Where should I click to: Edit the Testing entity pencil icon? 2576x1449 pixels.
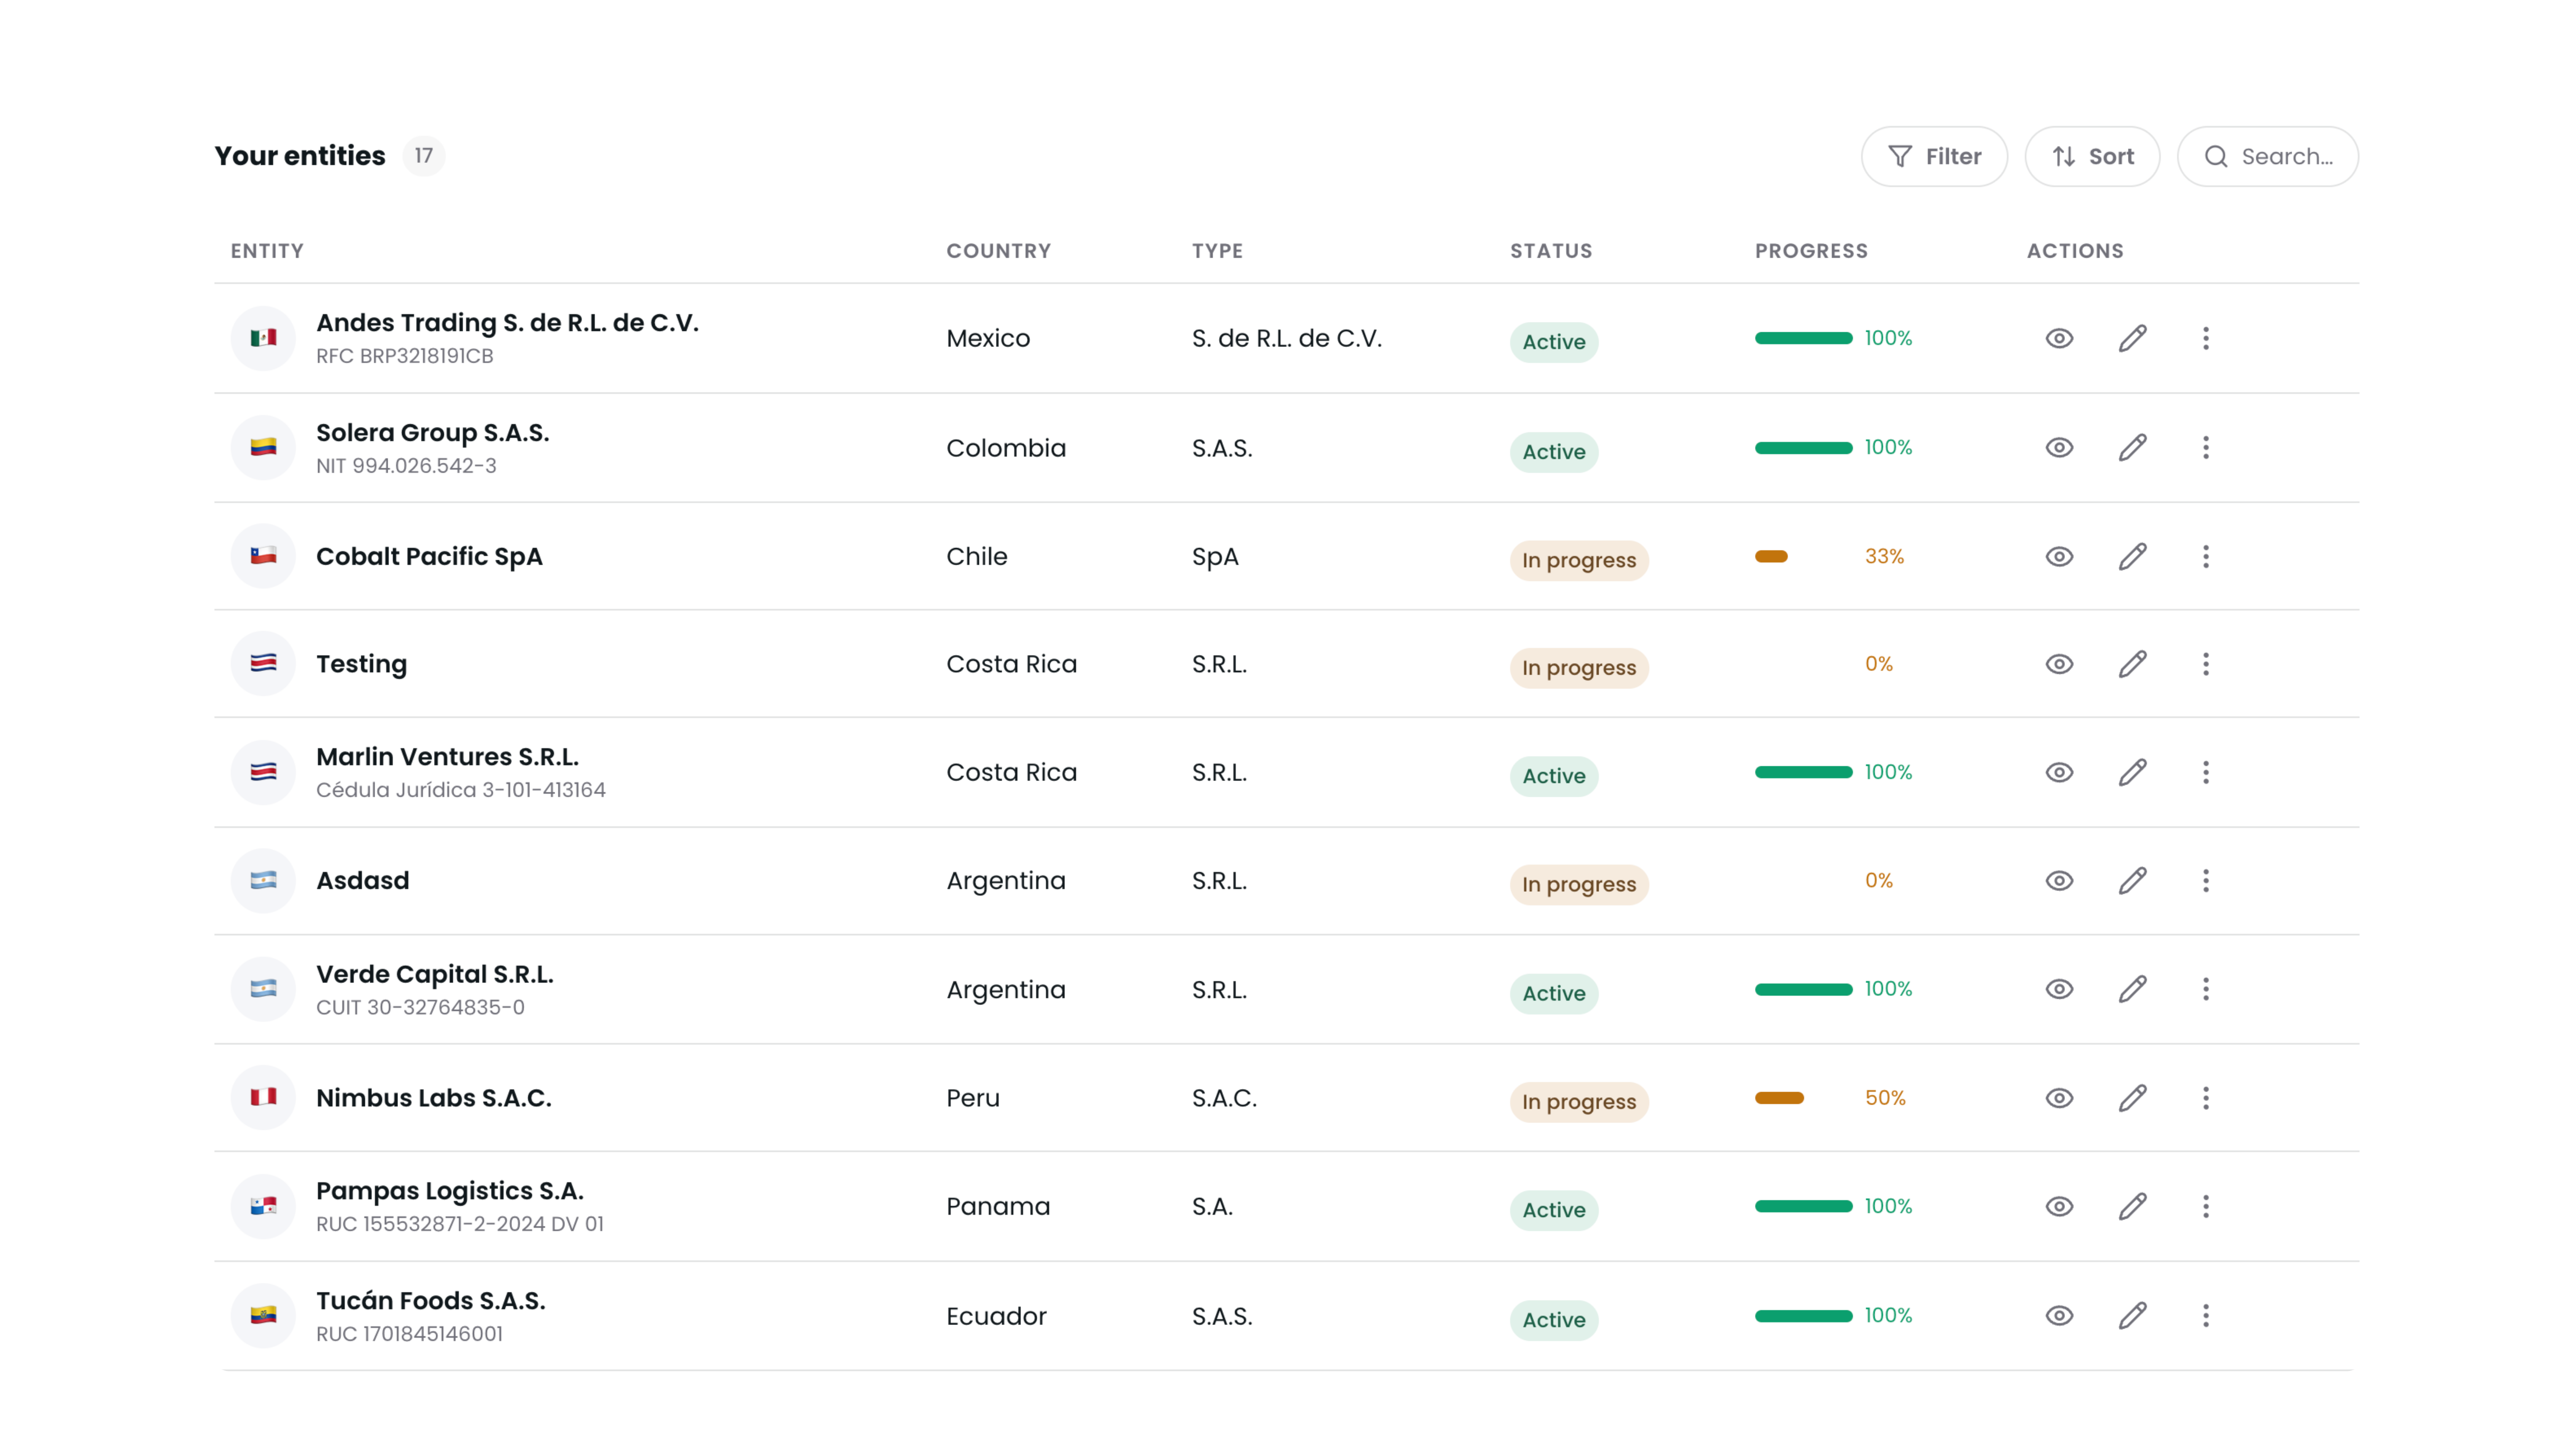2132,664
